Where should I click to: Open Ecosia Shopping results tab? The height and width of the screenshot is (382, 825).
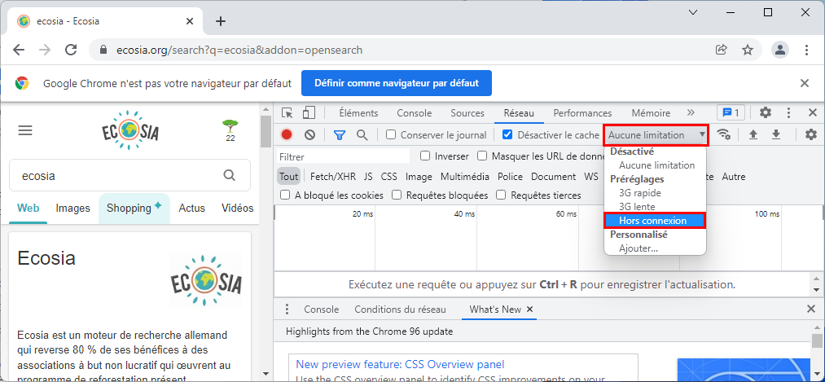134,209
